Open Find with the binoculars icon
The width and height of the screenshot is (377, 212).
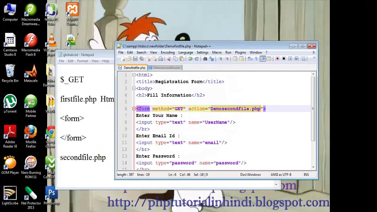tap(205, 59)
